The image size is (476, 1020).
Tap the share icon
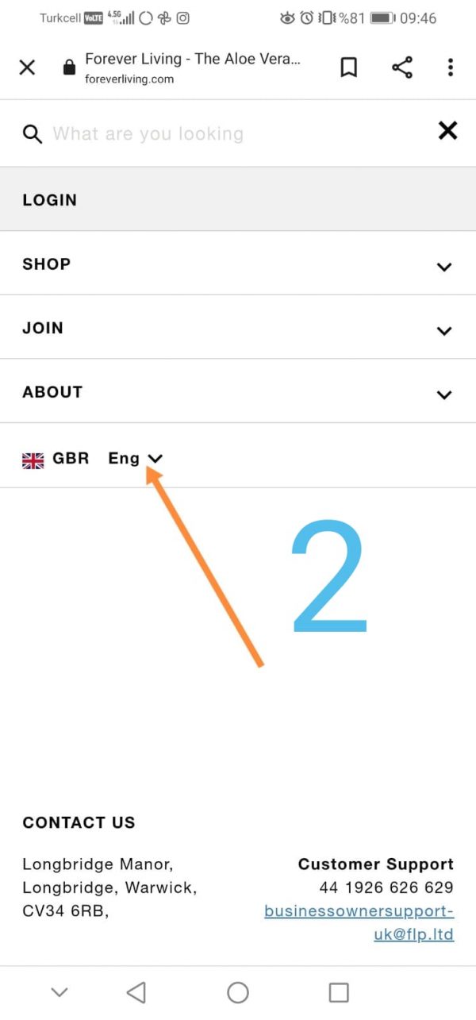point(402,67)
